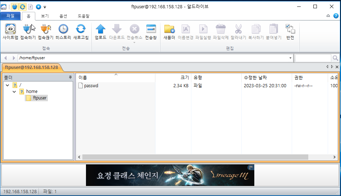Collapse the root / tree node
The height and width of the screenshot is (196, 341).
pos(8,85)
